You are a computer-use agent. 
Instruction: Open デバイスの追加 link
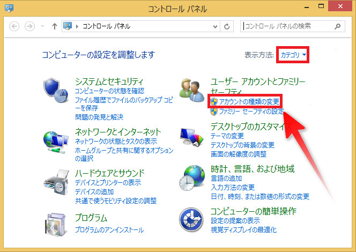pyautogui.click(x=94, y=192)
